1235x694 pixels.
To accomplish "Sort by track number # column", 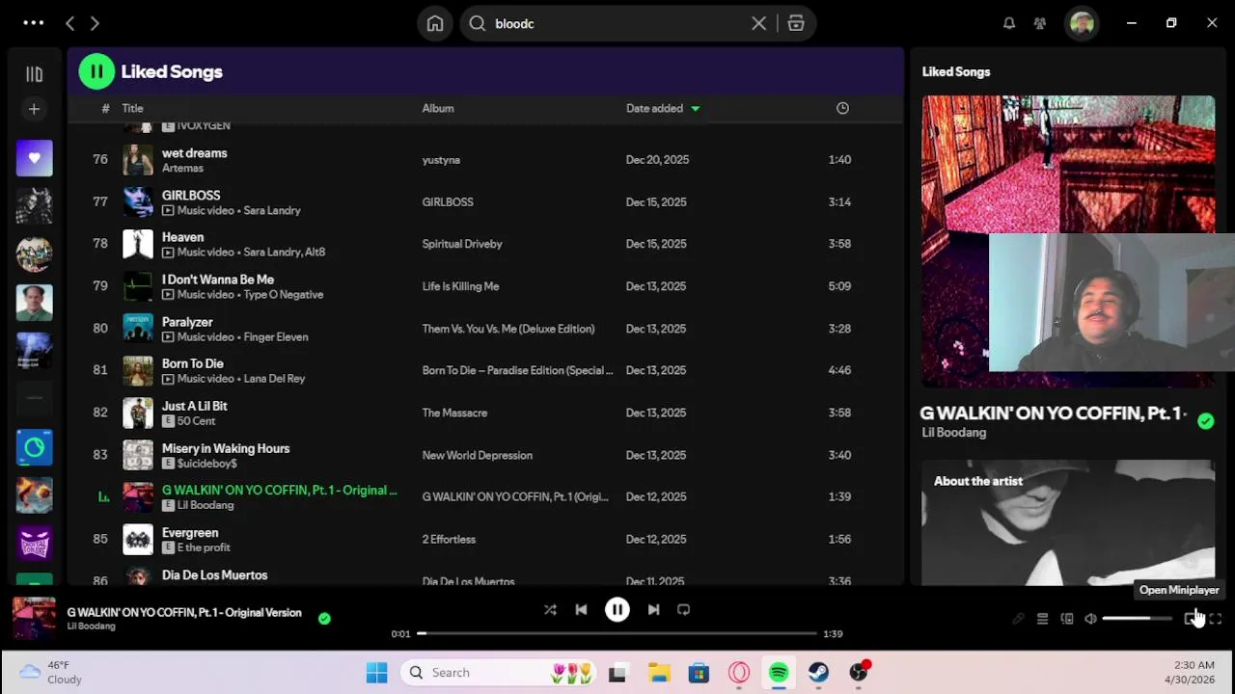I will coord(105,108).
